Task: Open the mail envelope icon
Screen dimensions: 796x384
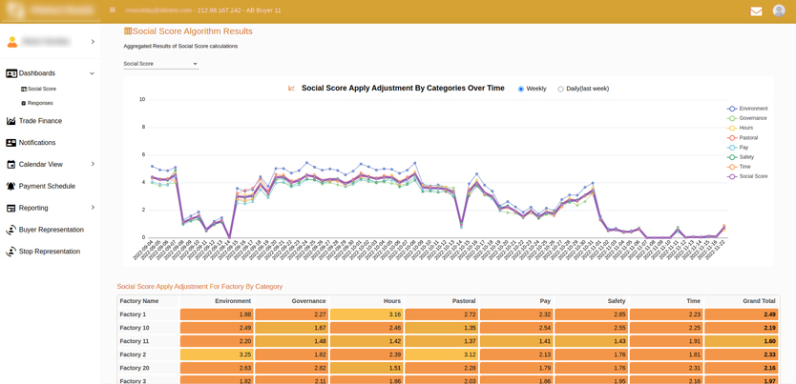Action: click(756, 11)
